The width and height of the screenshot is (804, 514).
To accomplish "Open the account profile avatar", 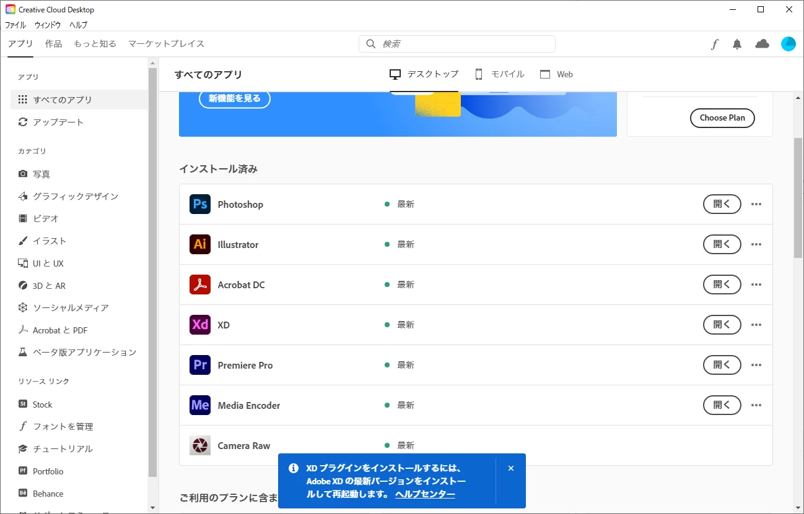I will tap(789, 44).
